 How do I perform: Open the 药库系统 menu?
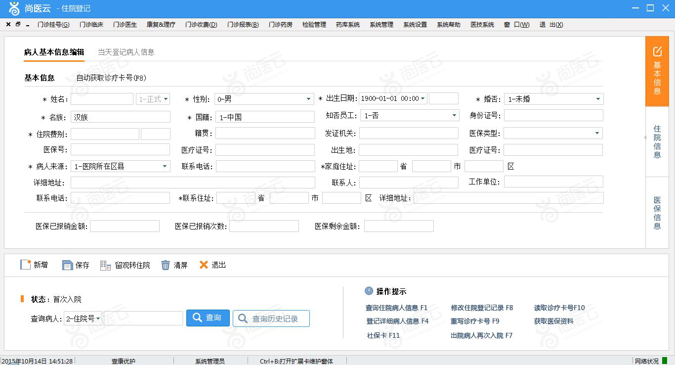(x=348, y=25)
